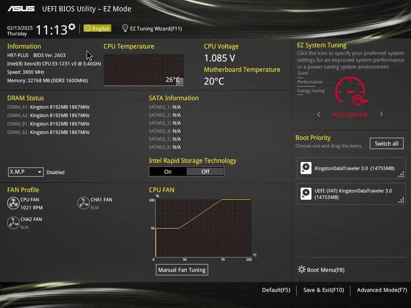Click the Speed: 3800 MHz line
This screenshot has height=308, width=411.
[26, 72]
